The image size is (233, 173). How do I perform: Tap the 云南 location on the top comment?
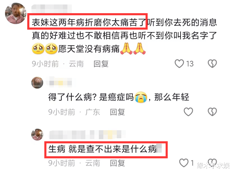tap(76, 64)
